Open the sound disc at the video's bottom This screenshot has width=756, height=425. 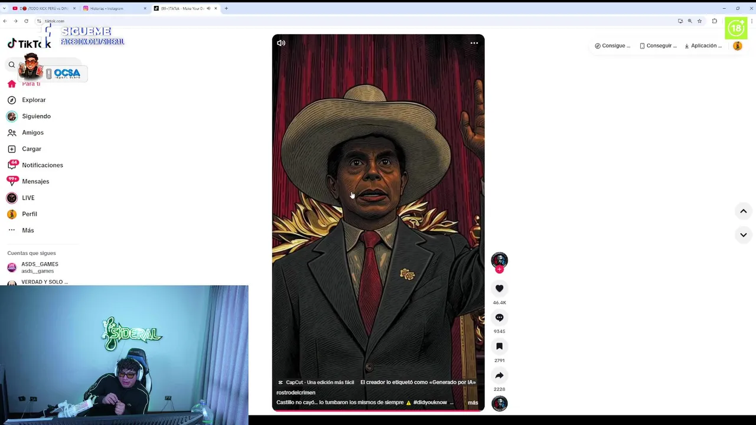click(499, 404)
